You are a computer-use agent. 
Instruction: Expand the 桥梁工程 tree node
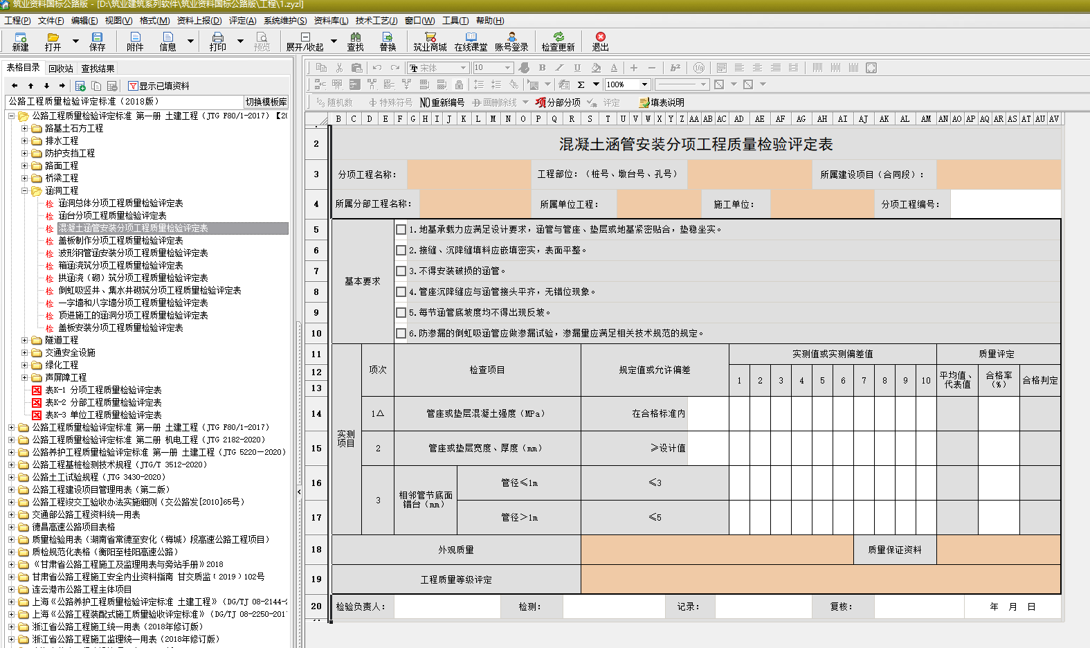coord(25,178)
